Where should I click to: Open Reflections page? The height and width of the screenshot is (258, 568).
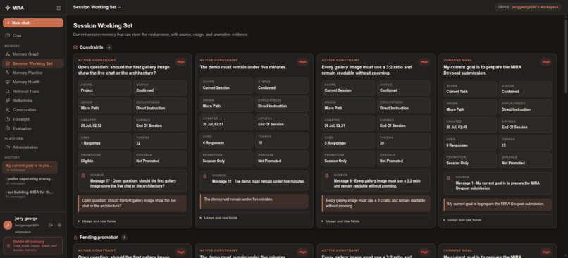pos(33,101)
